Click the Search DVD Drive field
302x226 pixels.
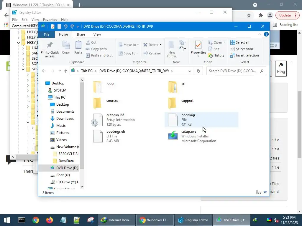coord(236,71)
